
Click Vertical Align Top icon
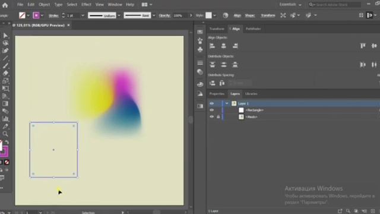tap(363, 46)
